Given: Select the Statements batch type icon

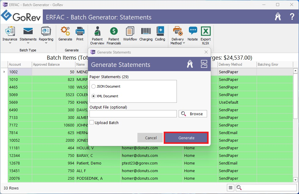Looking at the screenshot, I should pyautogui.click(x=28, y=31).
